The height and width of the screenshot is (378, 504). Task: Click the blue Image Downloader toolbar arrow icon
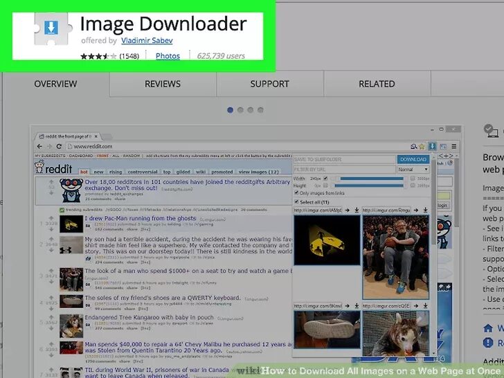432,146
